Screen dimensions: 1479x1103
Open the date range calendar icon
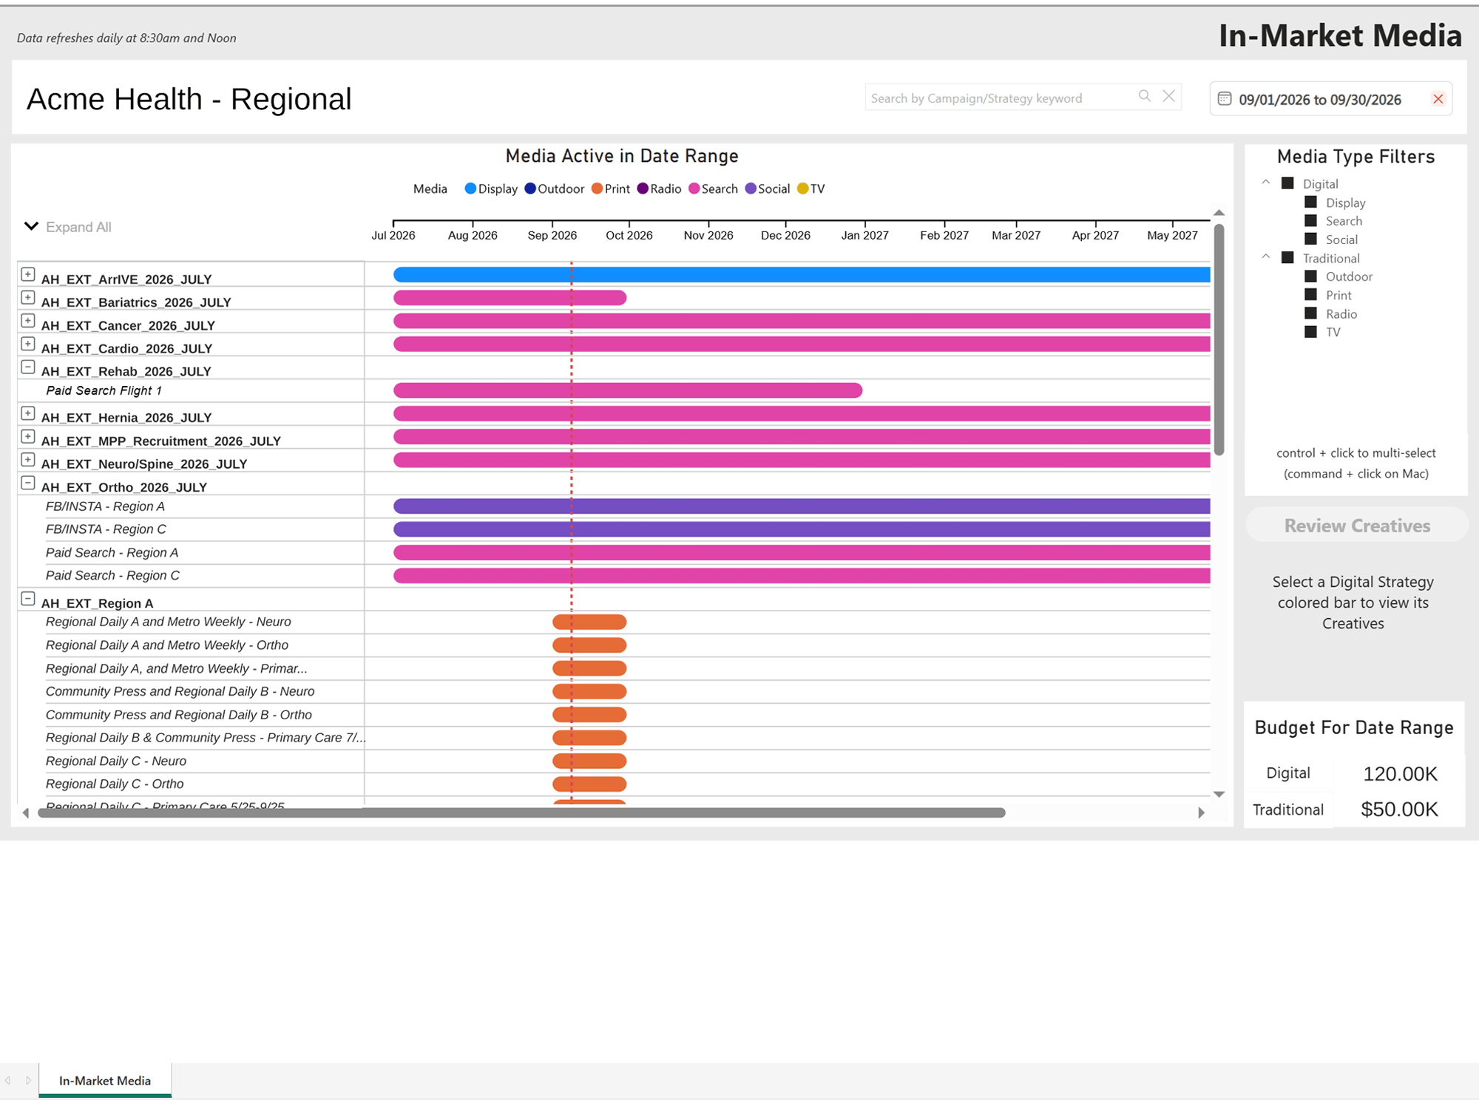(1225, 99)
